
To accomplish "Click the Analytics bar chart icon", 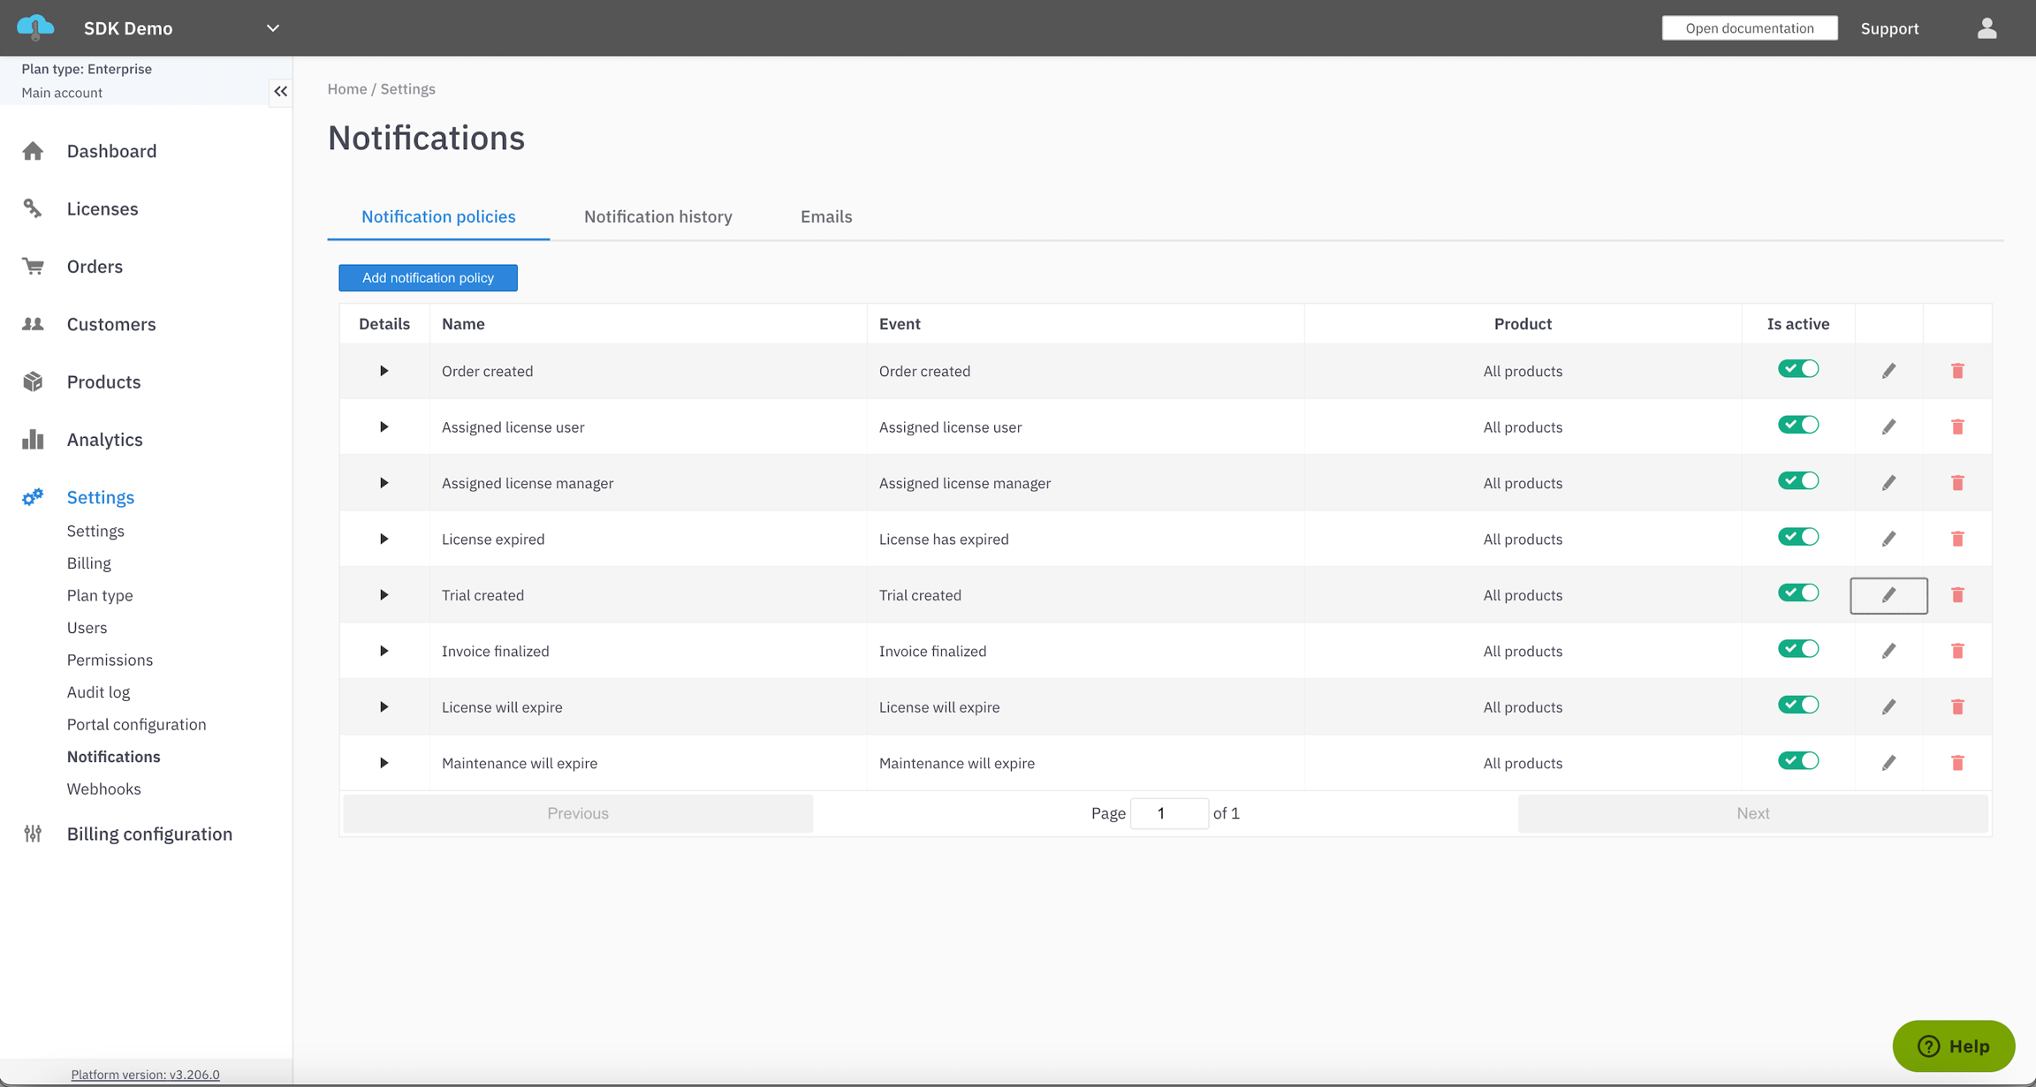I will click(x=33, y=440).
